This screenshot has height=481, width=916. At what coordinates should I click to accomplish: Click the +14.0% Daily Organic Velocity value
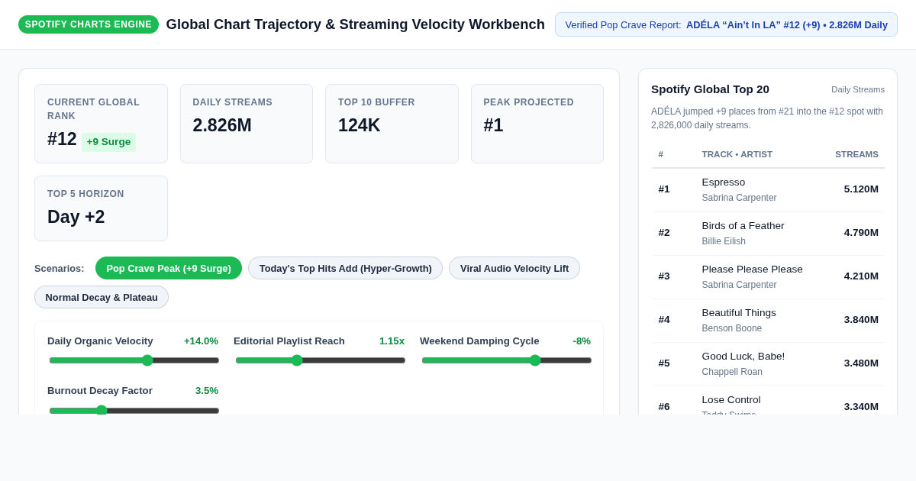pyautogui.click(x=201, y=341)
